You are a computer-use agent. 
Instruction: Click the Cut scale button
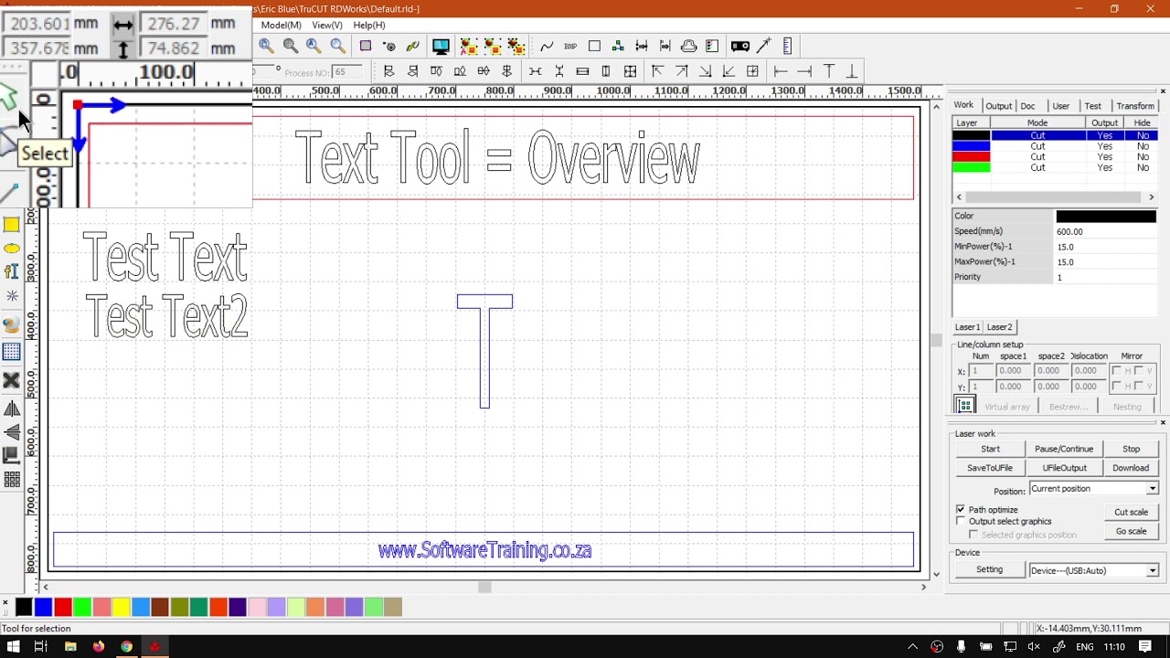point(1131,513)
